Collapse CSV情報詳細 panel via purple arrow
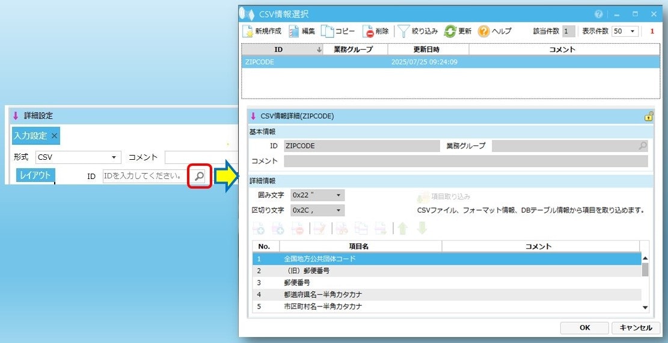The height and width of the screenshot is (343, 668). pos(253,116)
